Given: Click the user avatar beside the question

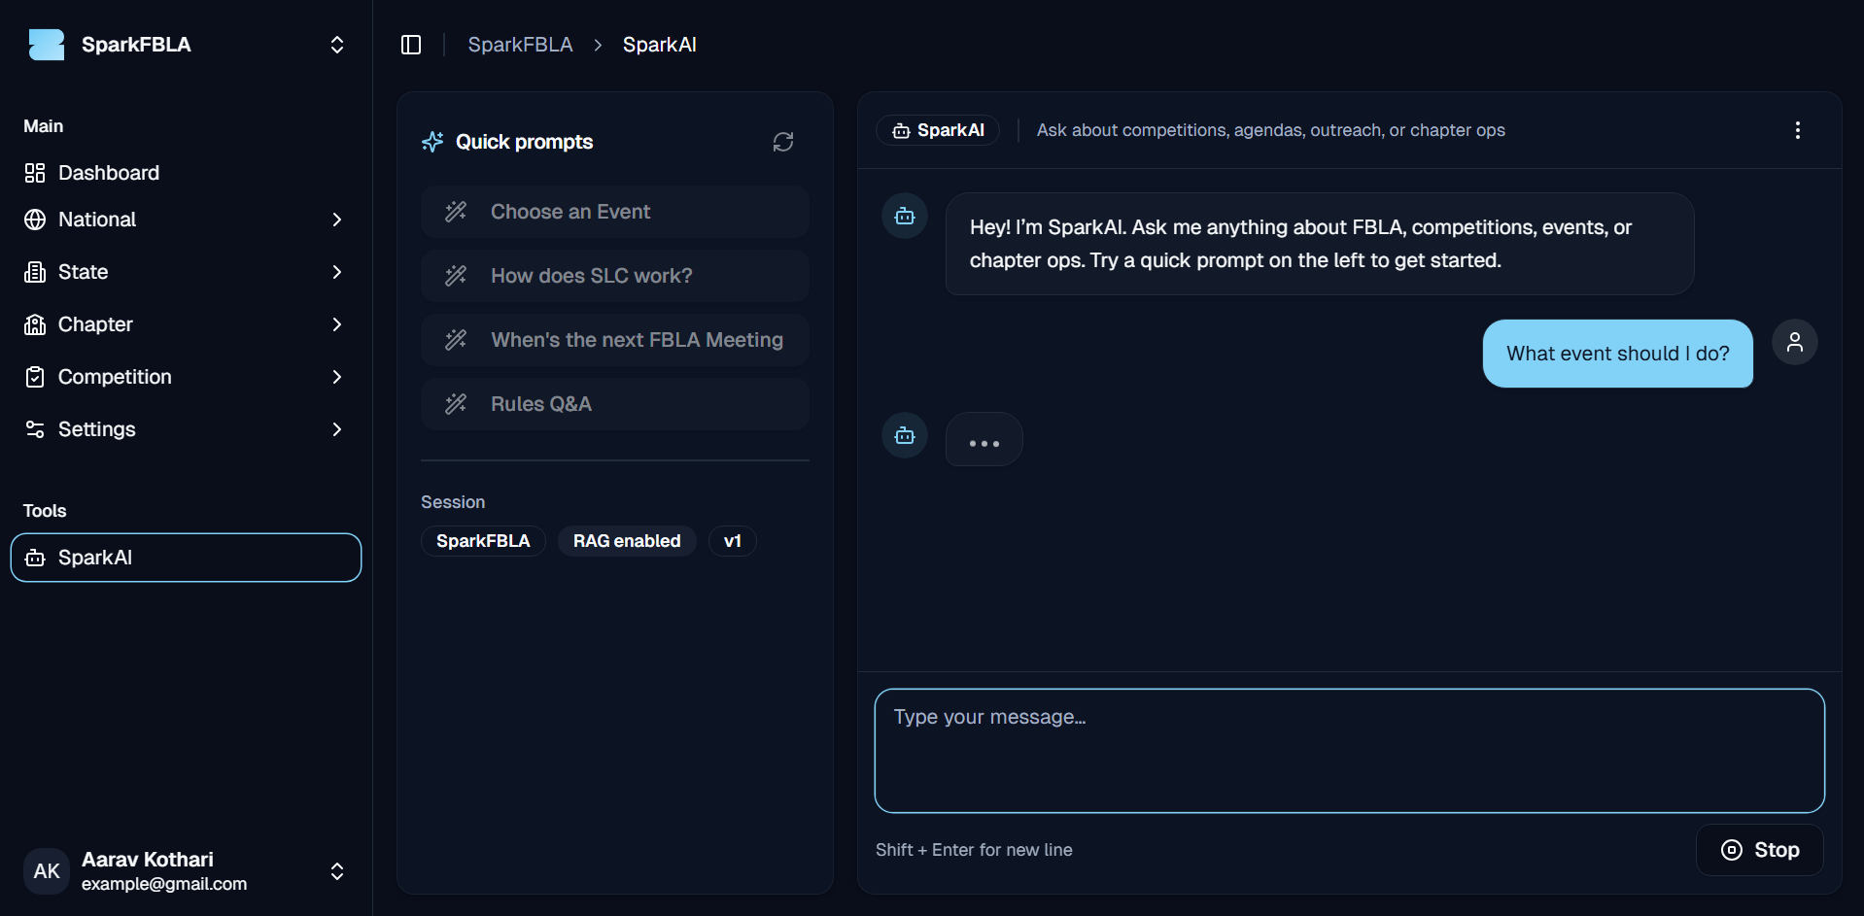Looking at the screenshot, I should pos(1795,342).
